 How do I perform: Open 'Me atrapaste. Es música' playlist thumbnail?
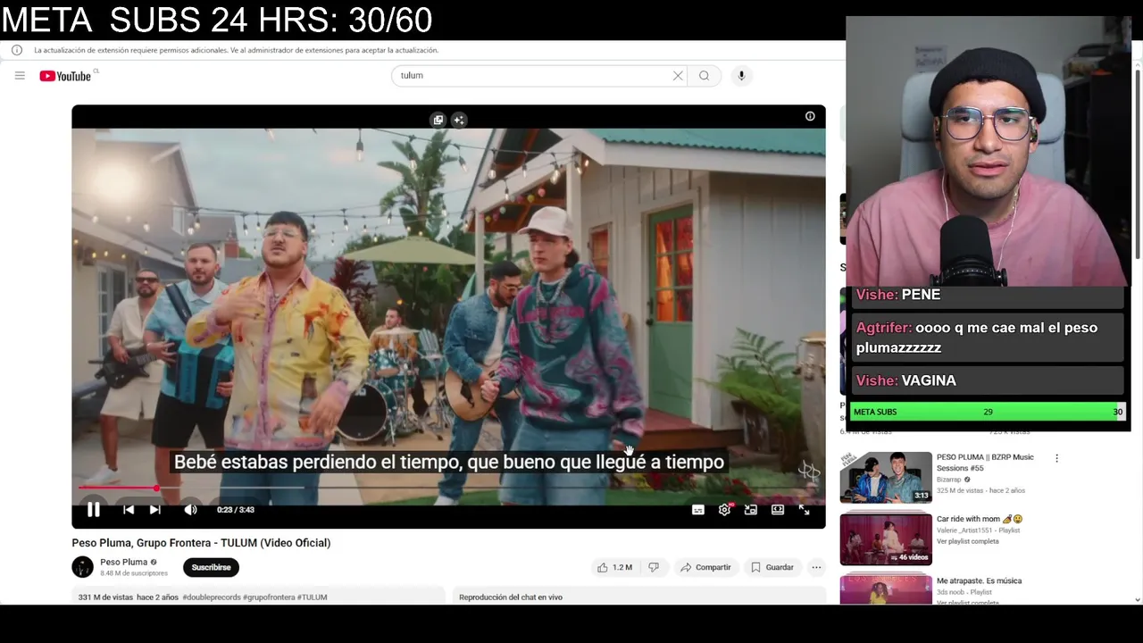tap(886, 589)
